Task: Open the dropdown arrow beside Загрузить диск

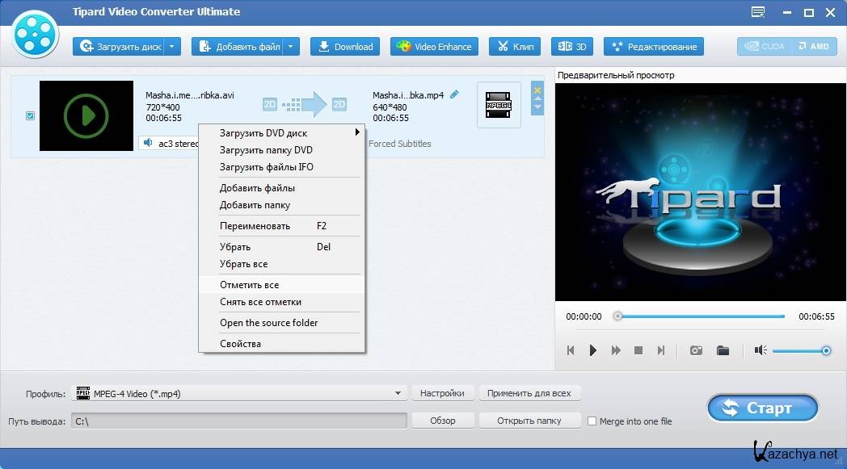Action: [172, 47]
